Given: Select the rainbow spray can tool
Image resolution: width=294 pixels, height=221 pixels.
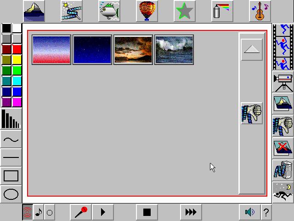Looking at the screenshot, I should [222, 11].
